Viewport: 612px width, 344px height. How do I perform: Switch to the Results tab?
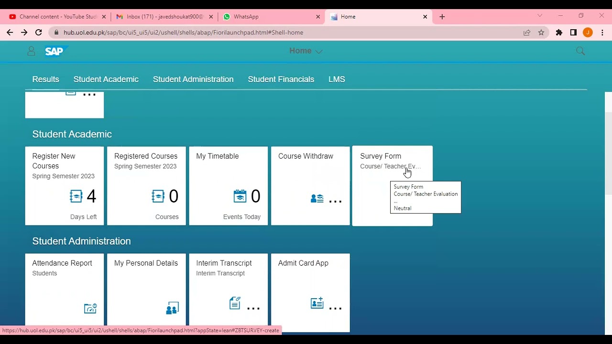[46, 79]
